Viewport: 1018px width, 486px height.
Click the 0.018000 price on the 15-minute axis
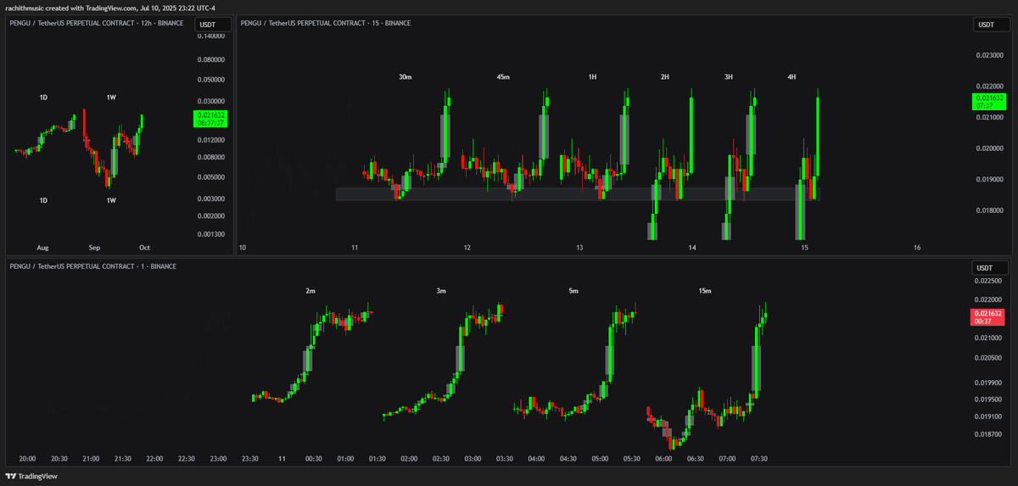point(989,210)
